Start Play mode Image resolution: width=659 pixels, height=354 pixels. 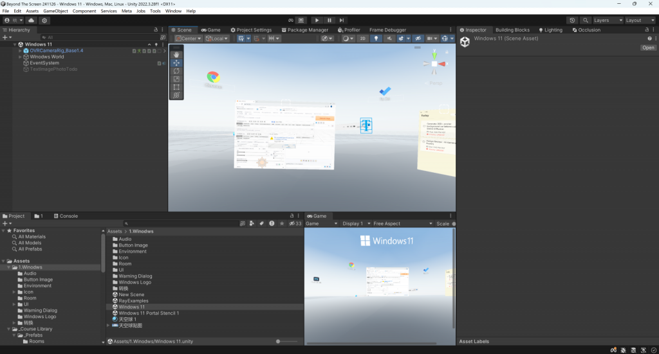317,20
